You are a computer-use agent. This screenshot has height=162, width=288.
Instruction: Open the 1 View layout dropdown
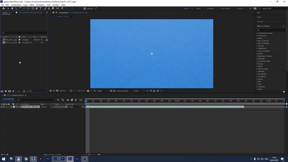(x=137, y=91)
